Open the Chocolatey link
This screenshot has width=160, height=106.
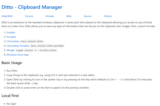click(x=13, y=41)
